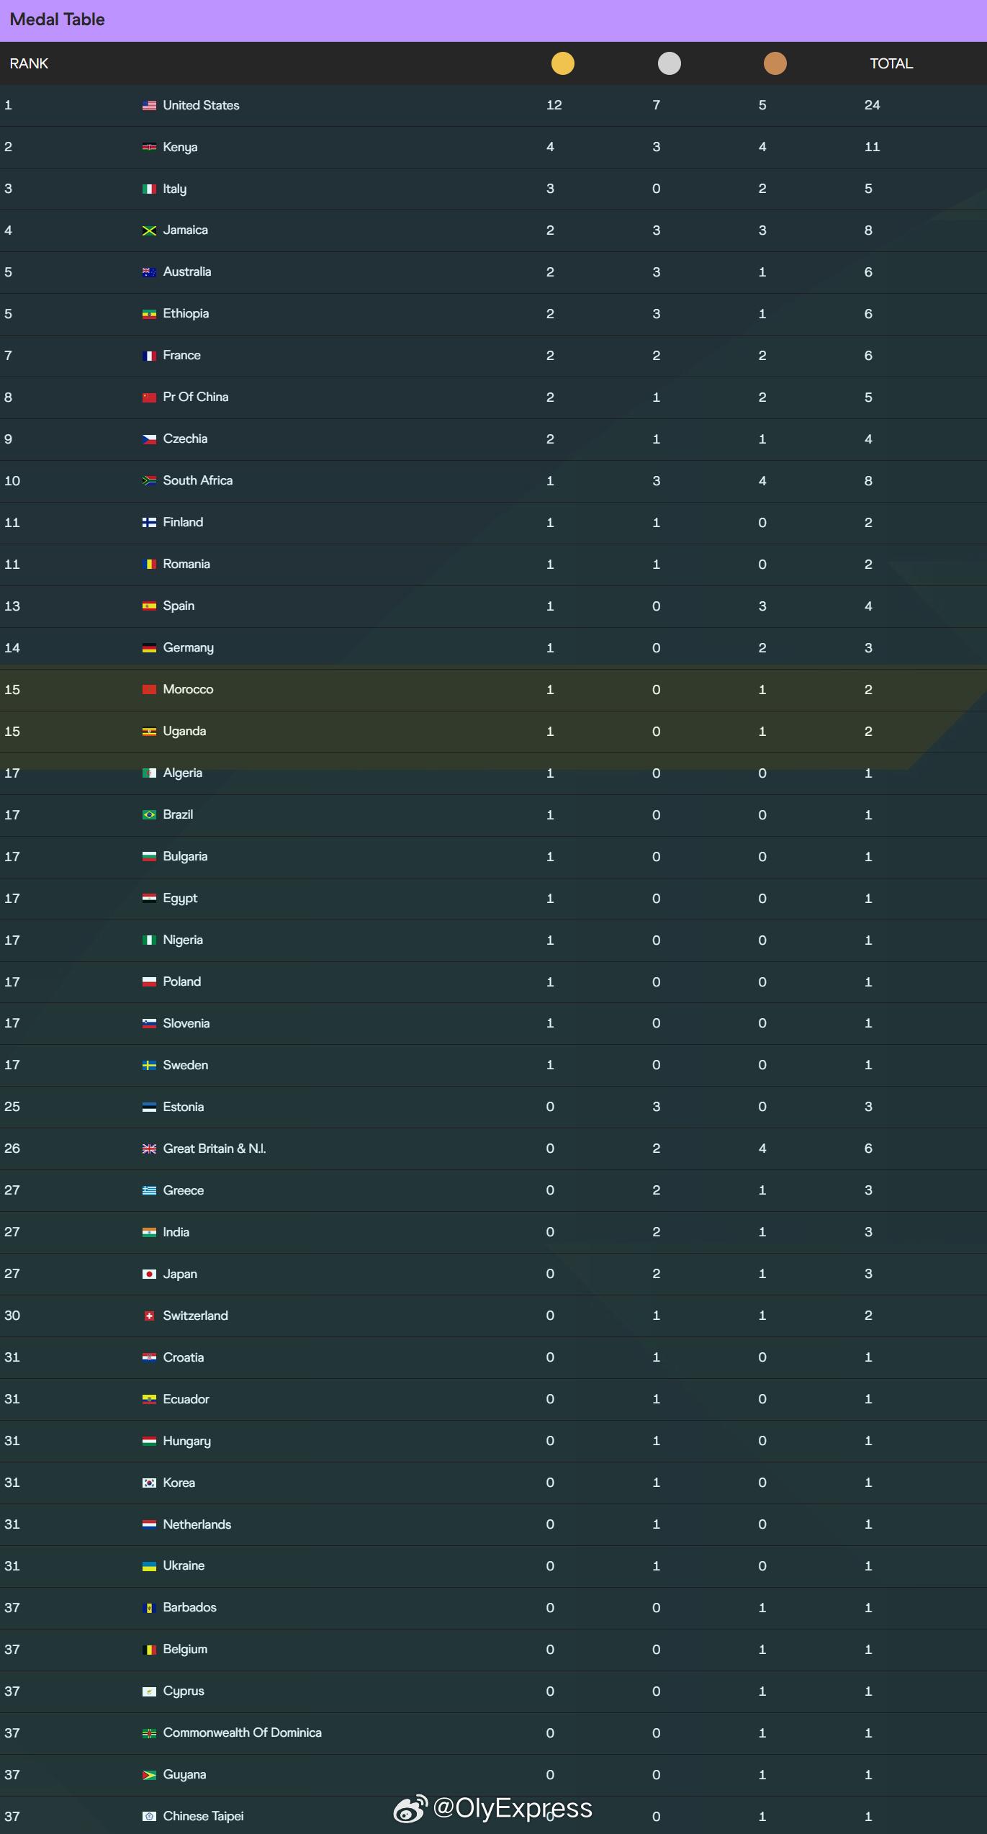Viewport: 987px width, 1834px height.
Task: Select the highlighted Morocco row
Action: click(493, 690)
